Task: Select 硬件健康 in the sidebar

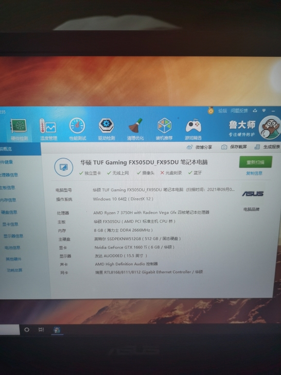Action: click(6, 162)
